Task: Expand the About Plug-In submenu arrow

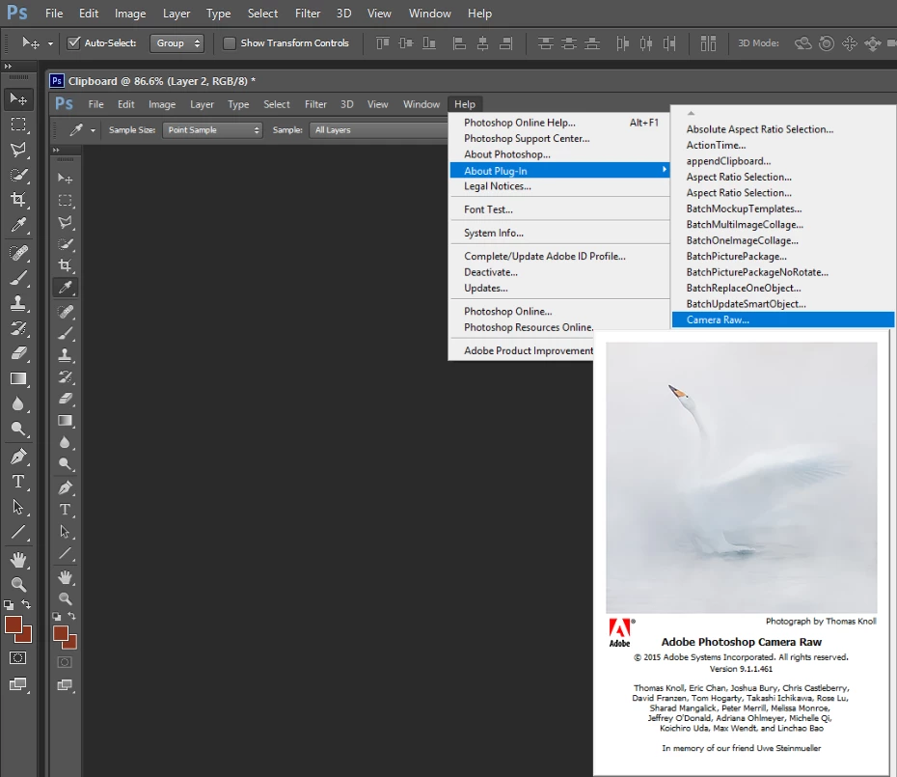Action: coord(664,170)
